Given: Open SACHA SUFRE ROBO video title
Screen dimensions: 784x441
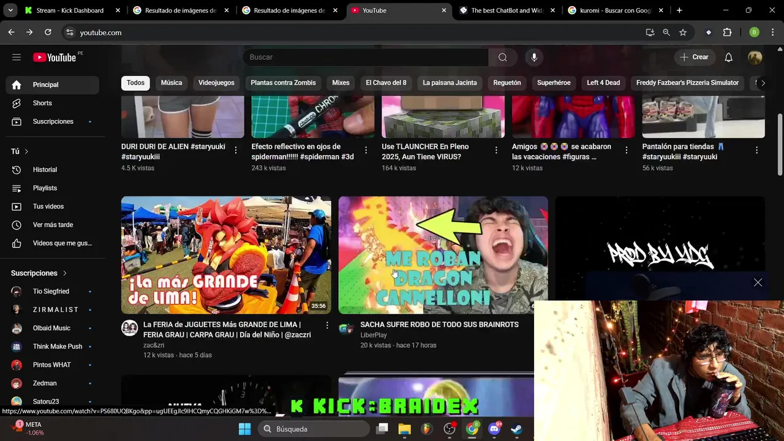Looking at the screenshot, I should point(439,325).
